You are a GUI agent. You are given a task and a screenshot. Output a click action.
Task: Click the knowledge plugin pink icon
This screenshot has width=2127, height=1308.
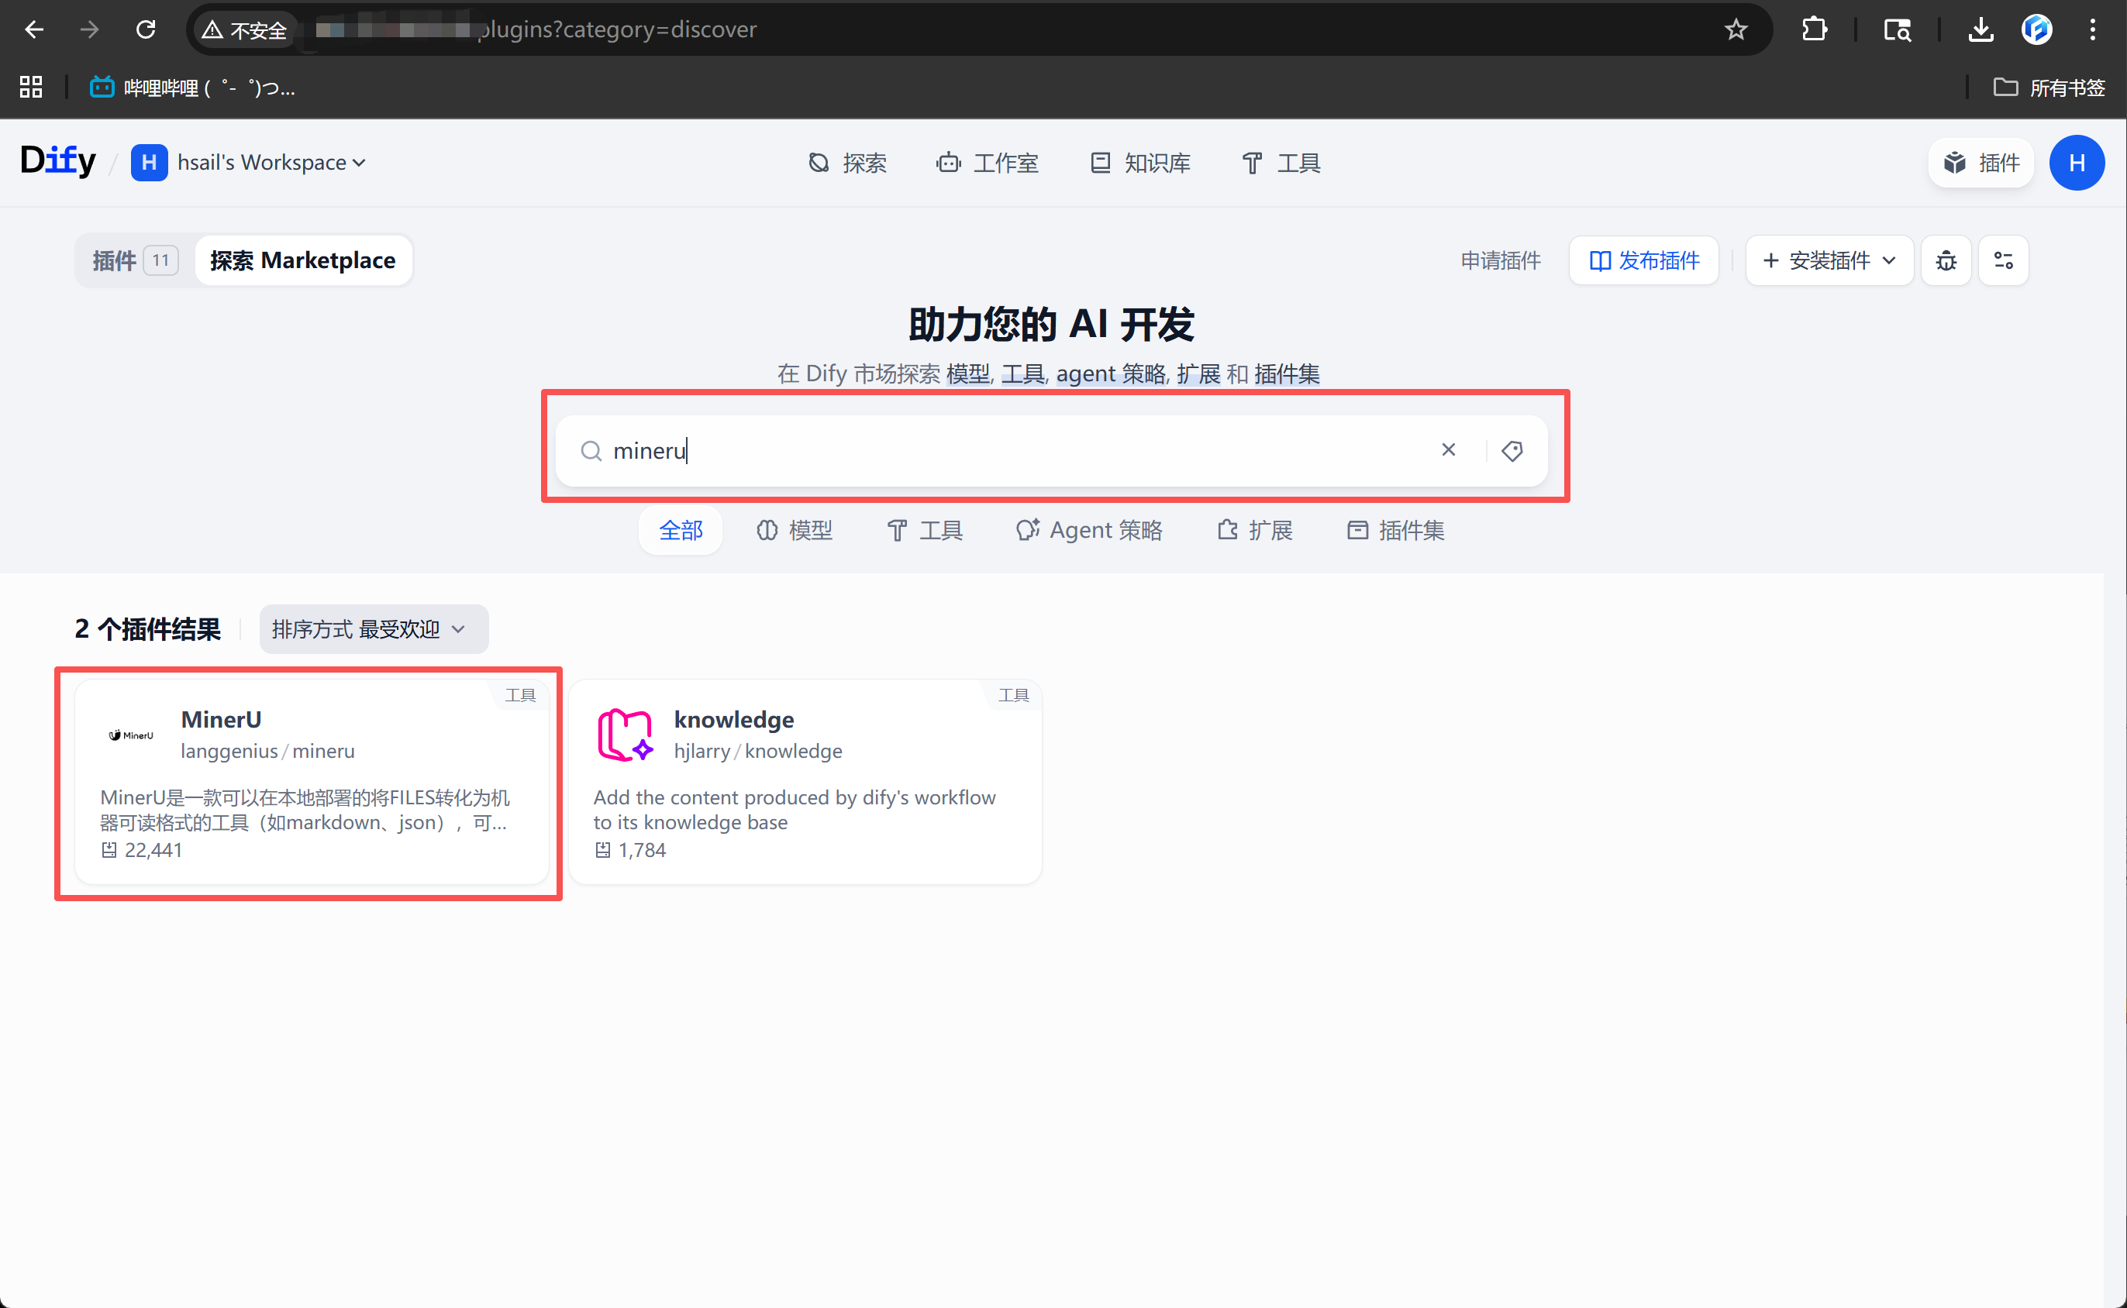625,735
